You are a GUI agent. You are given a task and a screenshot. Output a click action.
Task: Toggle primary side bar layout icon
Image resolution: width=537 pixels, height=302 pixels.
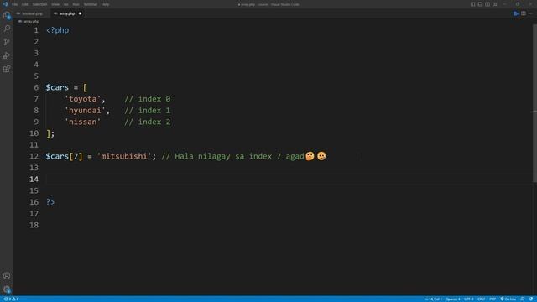472,4
